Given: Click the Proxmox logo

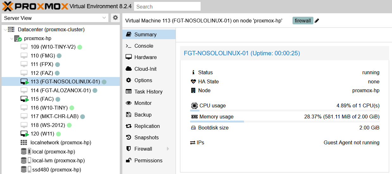Looking at the screenshot, I should (x=35, y=6).
